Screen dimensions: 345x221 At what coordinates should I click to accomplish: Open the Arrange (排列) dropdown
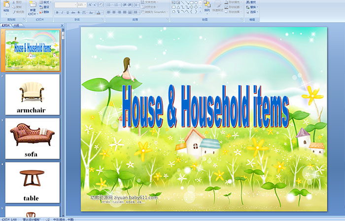point(207,7)
